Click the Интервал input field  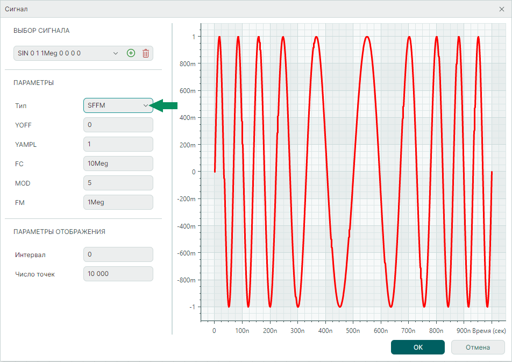[x=118, y=254]
